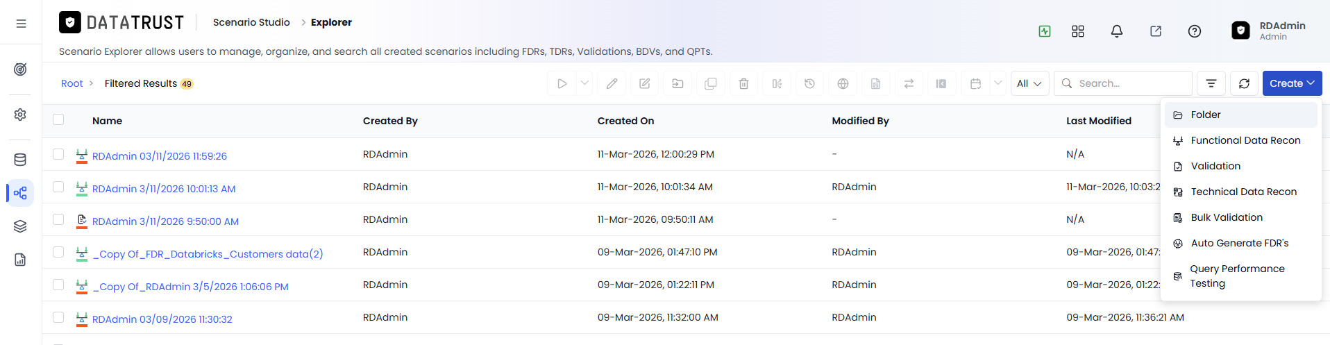
Task: Check the box for _Copy Of_FDR_Databricks_Customers data(2)
Action: tap(58, 252)
